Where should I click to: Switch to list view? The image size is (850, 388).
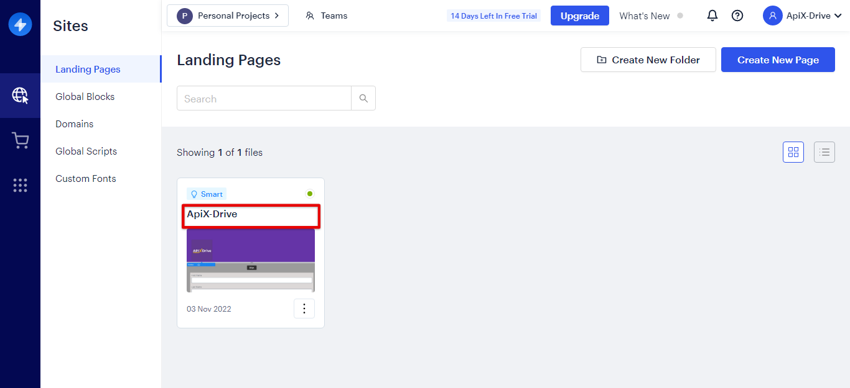(824, 152)
